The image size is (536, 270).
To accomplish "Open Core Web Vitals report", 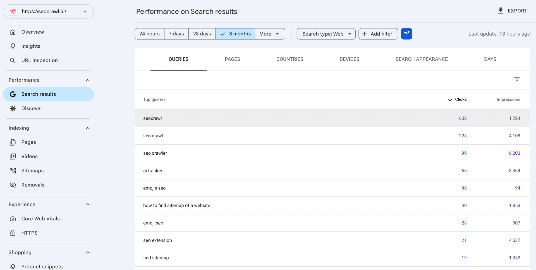I will tap(40, 219).
